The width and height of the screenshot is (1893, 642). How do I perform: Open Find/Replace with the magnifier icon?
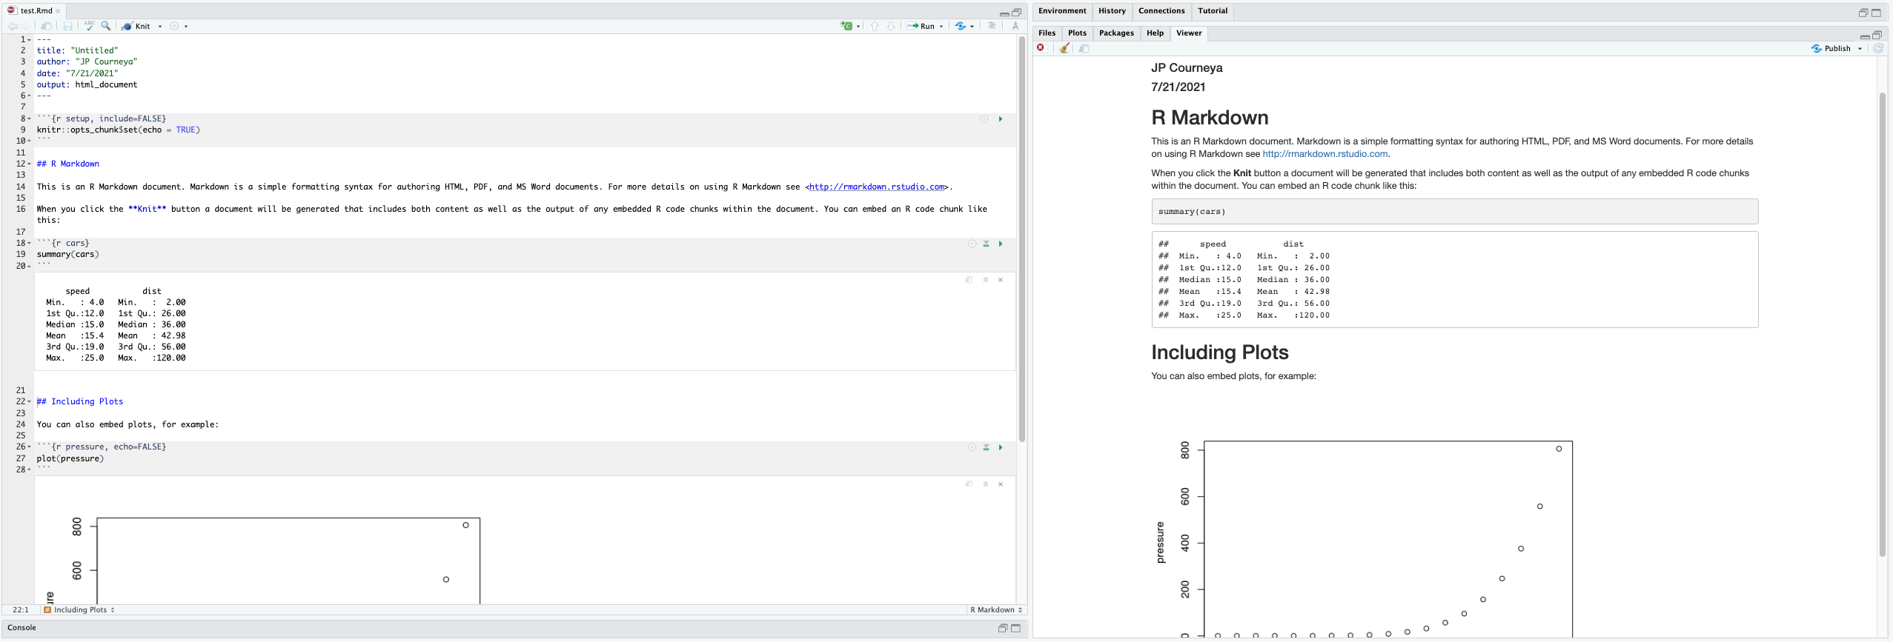click(106, 26)
